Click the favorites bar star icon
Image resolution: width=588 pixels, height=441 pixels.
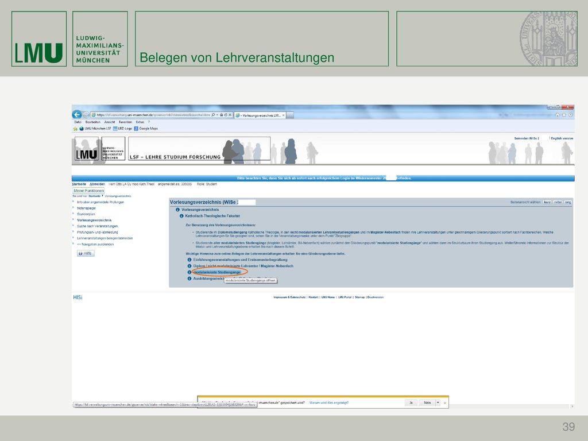pos(75,129)
